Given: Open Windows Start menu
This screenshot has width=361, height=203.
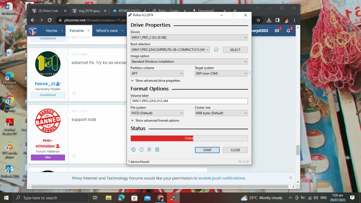Looking at the screenshot, I should tap(6, 198).
